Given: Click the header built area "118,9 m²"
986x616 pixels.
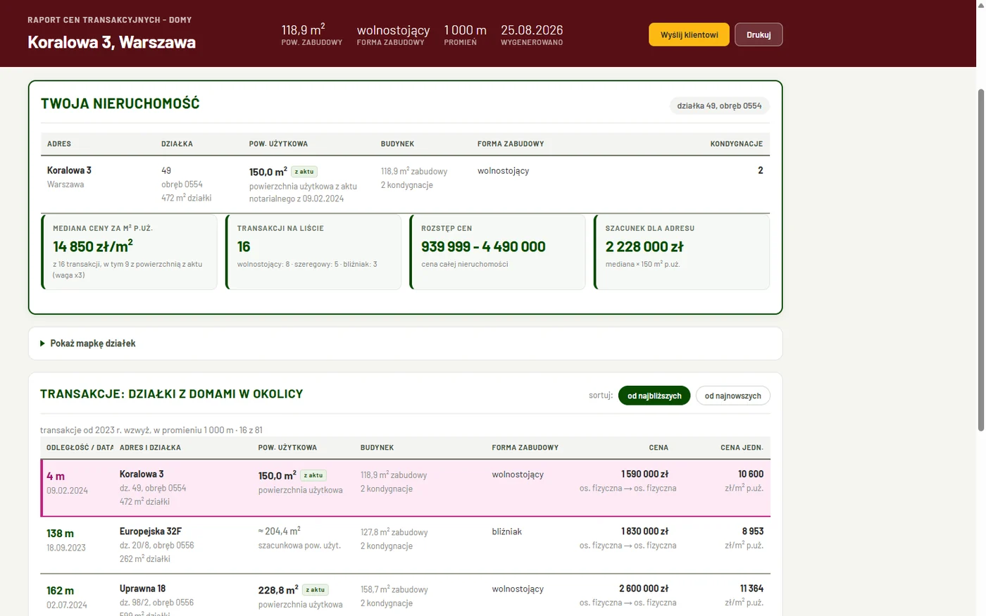Looking at the screenshot, I should 303,30.
